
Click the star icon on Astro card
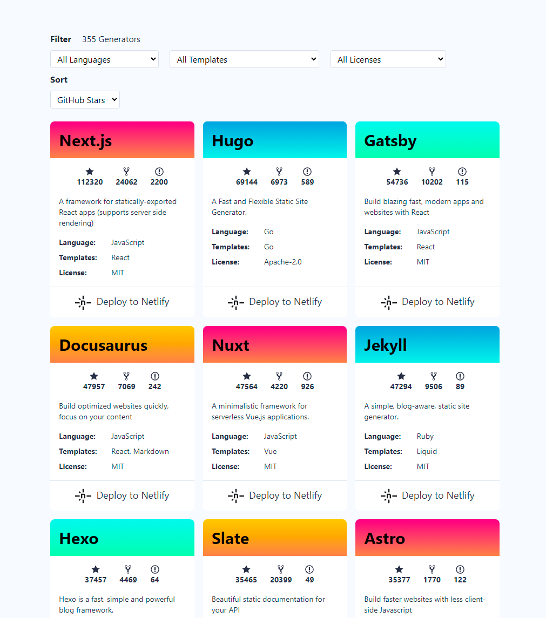[399, 569]
